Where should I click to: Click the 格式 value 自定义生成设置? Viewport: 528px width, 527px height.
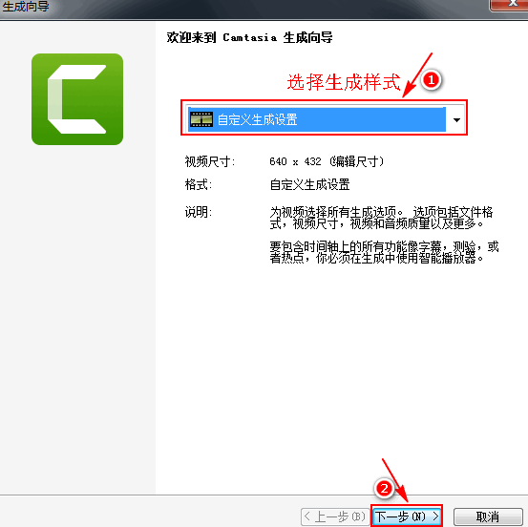309,184
